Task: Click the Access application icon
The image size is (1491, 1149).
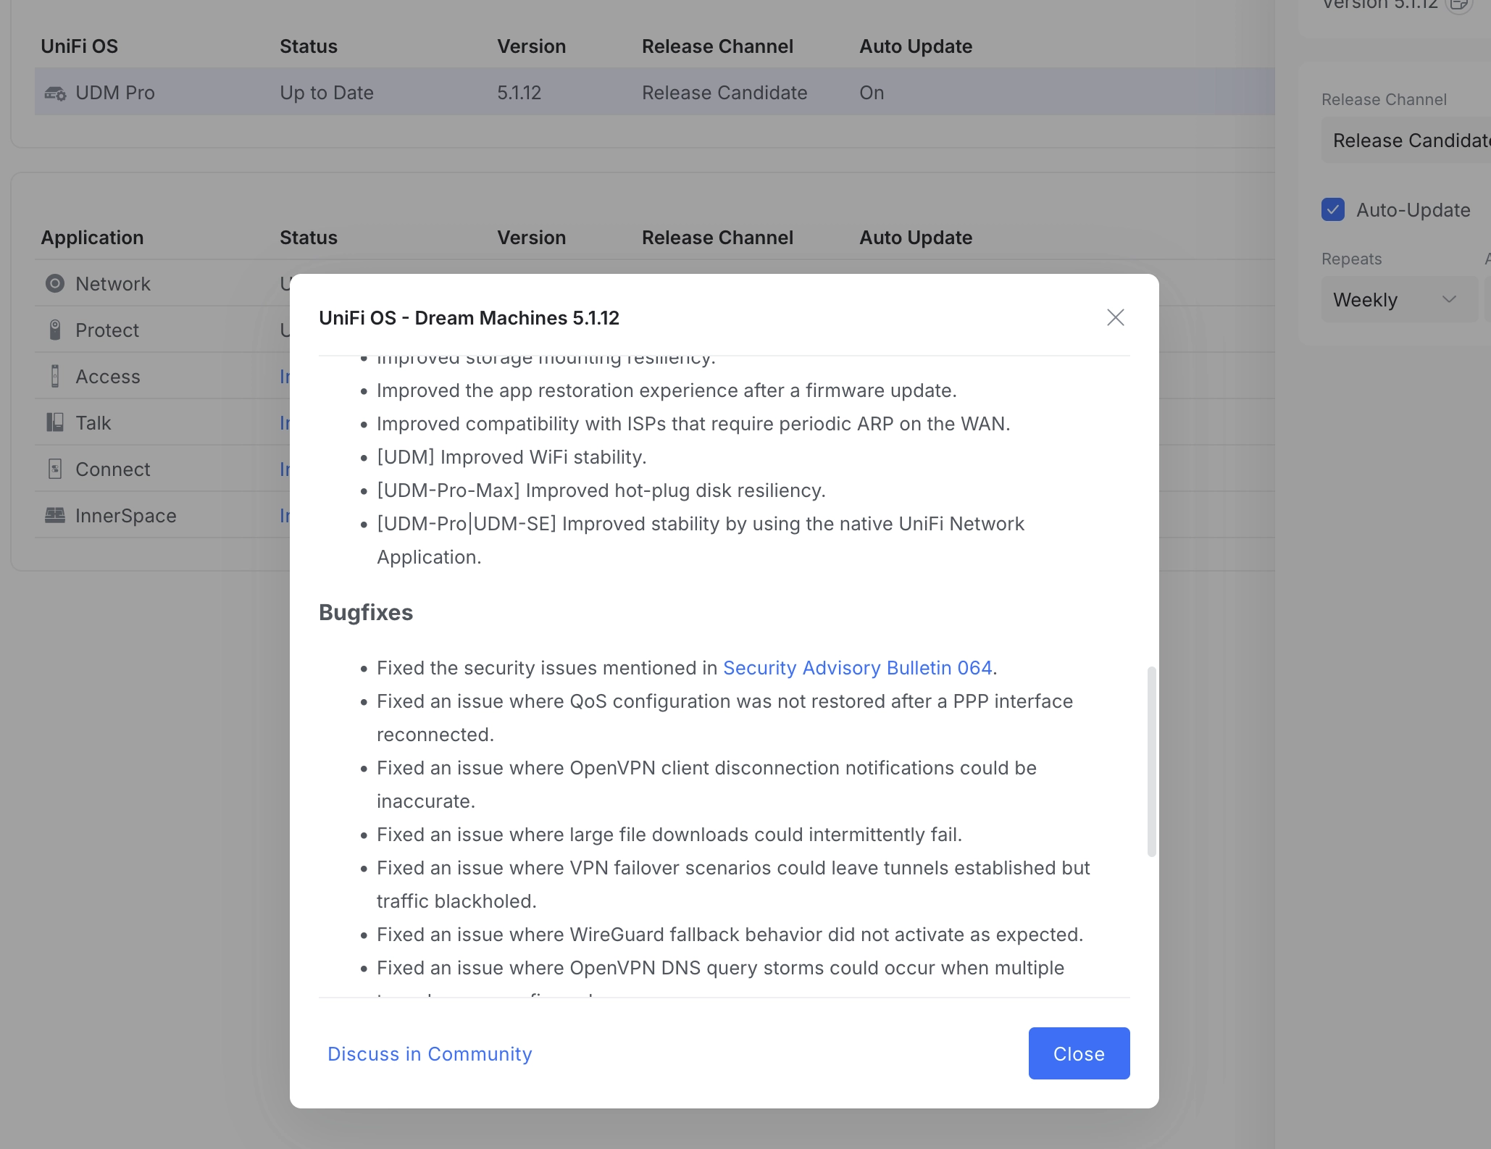Action: tap(55, 376)
